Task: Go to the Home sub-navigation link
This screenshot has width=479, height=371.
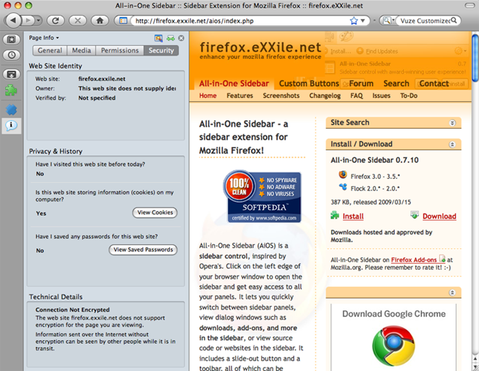Action: [208, 96]
